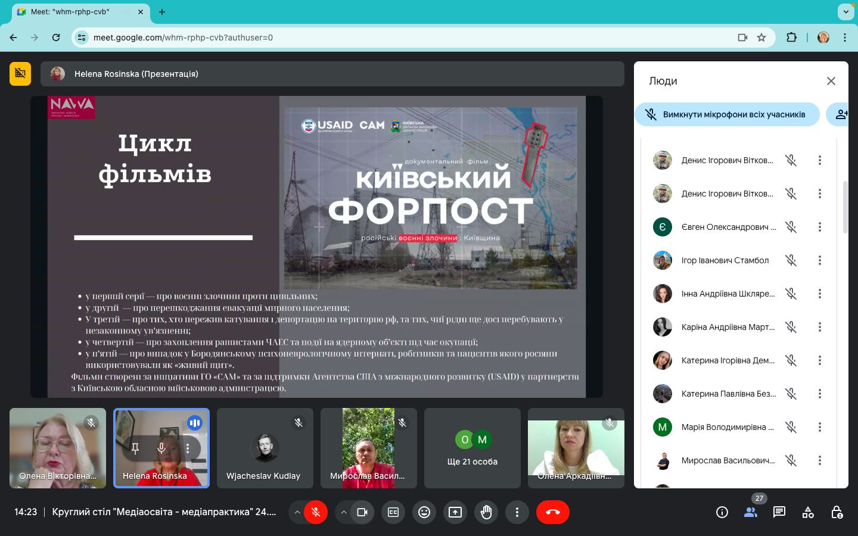Click "Вимкнути мікрофони всіх учасників" button
858x536 pixels.
tap(727, 114)
